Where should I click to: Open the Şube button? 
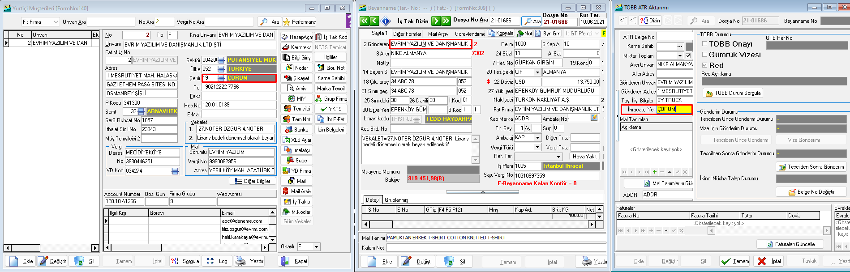coord(297,160)
